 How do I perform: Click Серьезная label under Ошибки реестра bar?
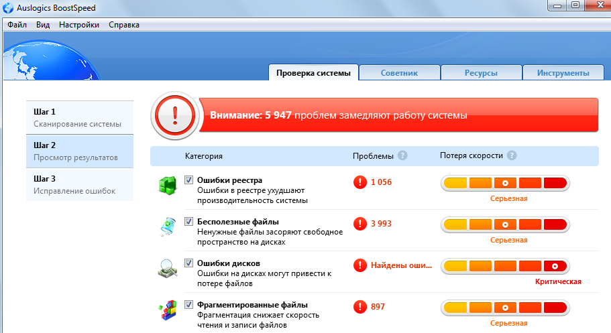tap(509, 198)
